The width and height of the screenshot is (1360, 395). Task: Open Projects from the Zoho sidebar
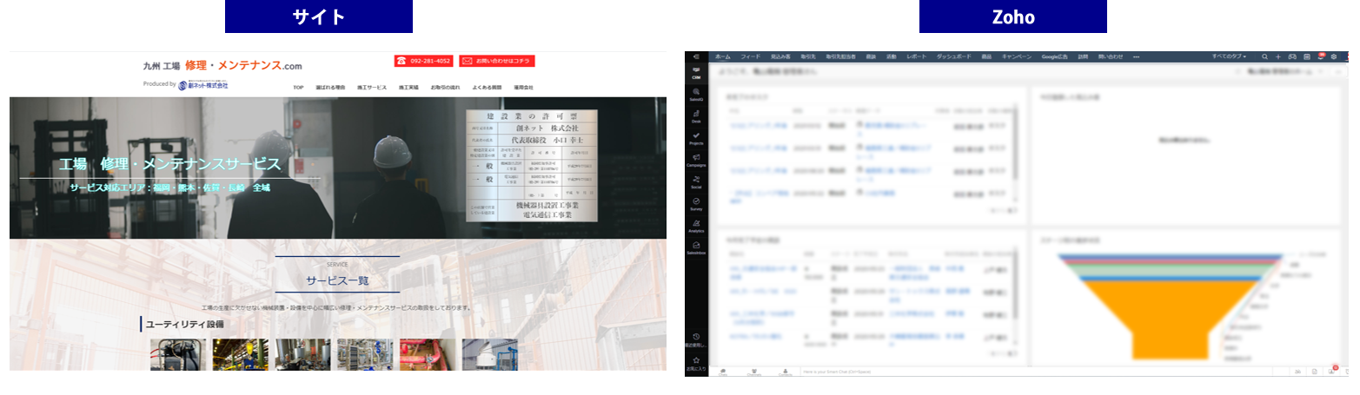696,139
